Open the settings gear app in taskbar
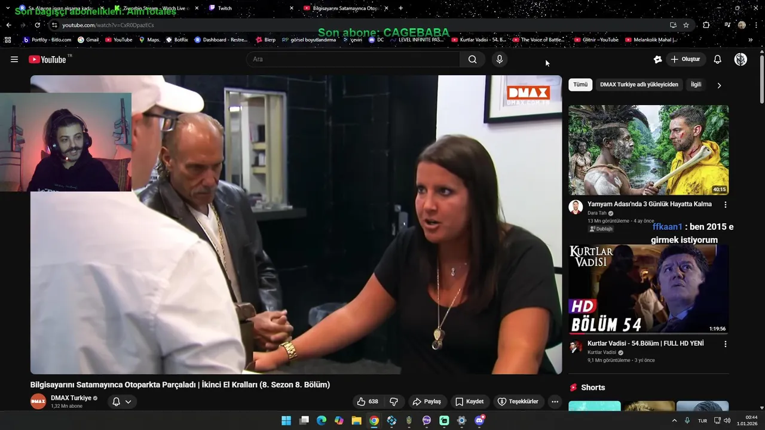Screen dimensions: 765x430 (461, 420)
